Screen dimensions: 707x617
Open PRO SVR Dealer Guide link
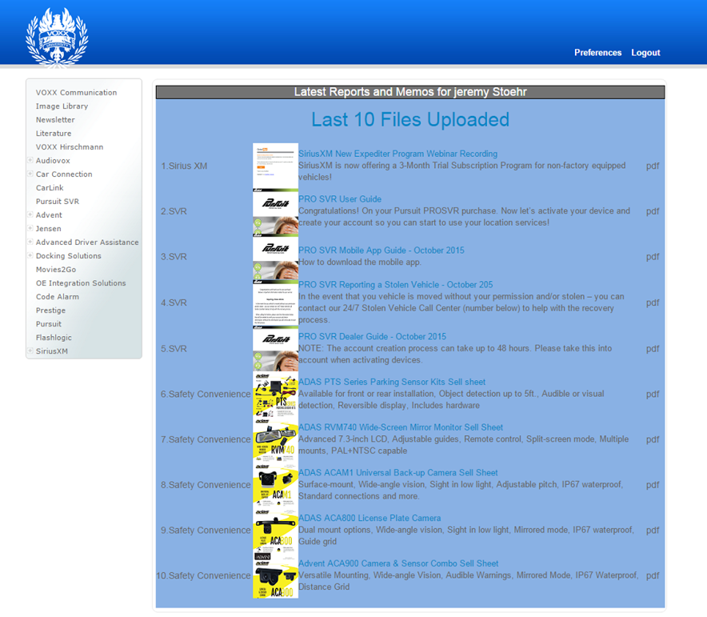pos(372,336)
